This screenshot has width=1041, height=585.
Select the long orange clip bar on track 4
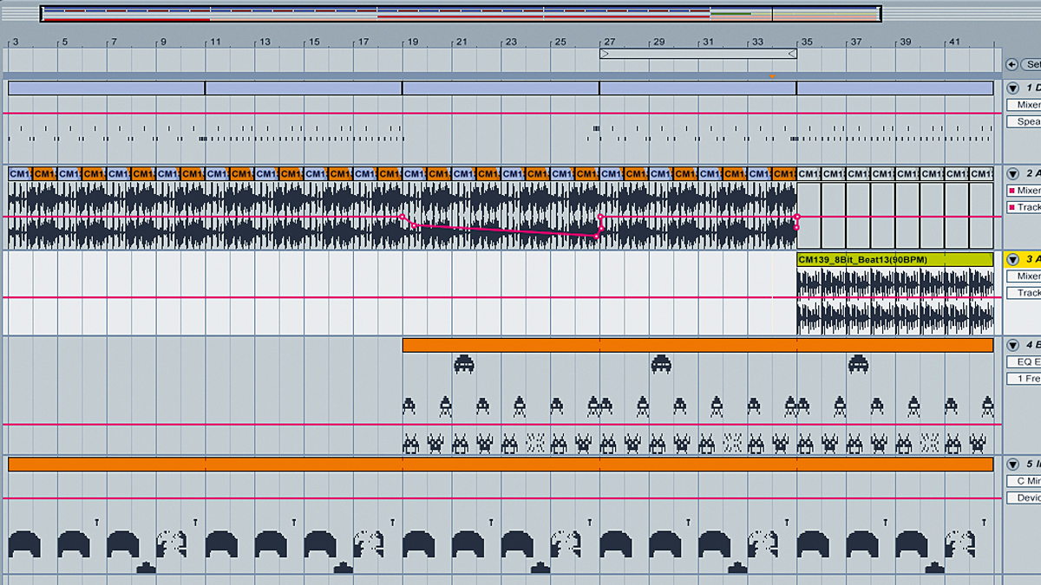point(697,345)
